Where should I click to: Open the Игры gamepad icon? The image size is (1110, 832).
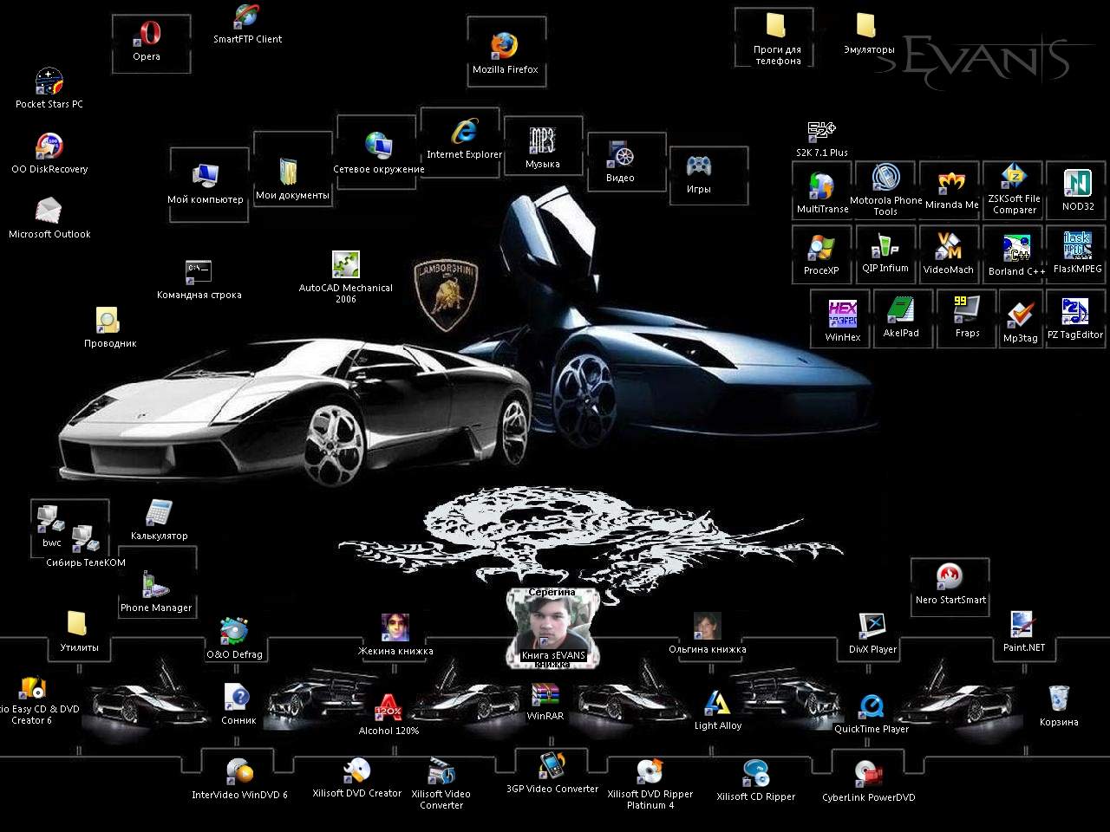click(x=699, y=166)
